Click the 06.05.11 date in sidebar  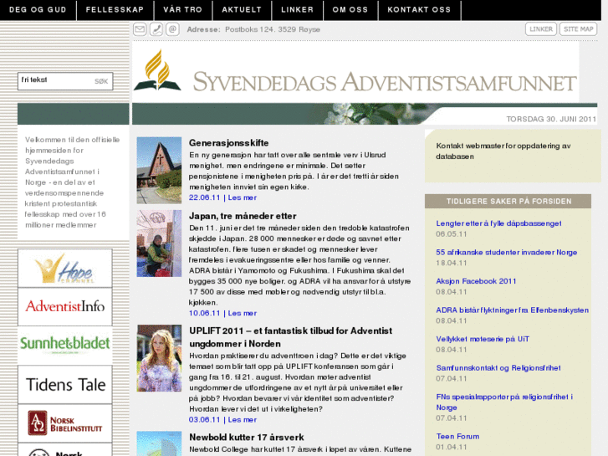pyautogui.click(x=452, y=234)
